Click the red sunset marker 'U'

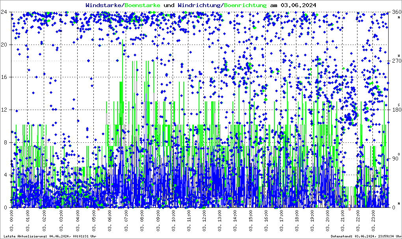(350, 209)
